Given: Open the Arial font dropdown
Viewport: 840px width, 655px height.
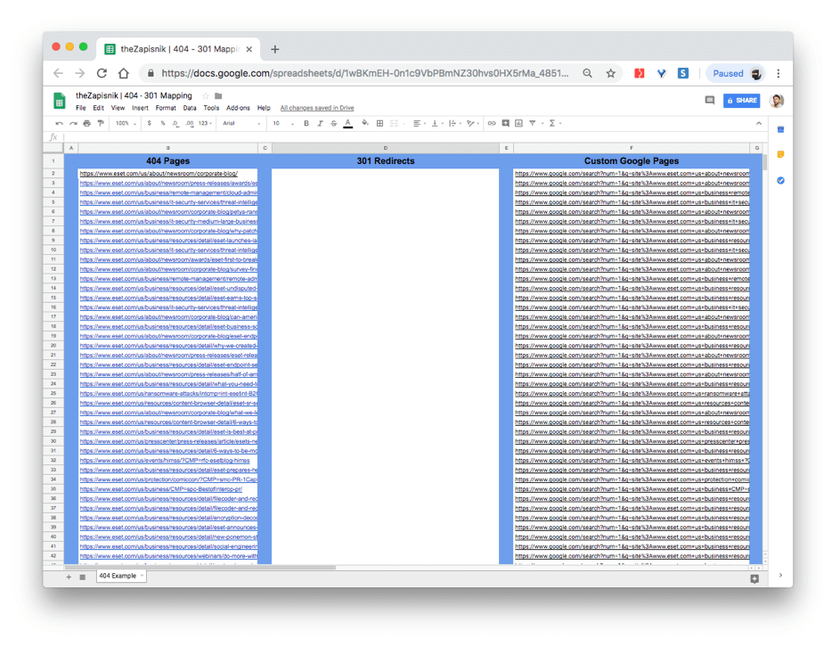Looking at the screenshot, I should click(241, 123).
